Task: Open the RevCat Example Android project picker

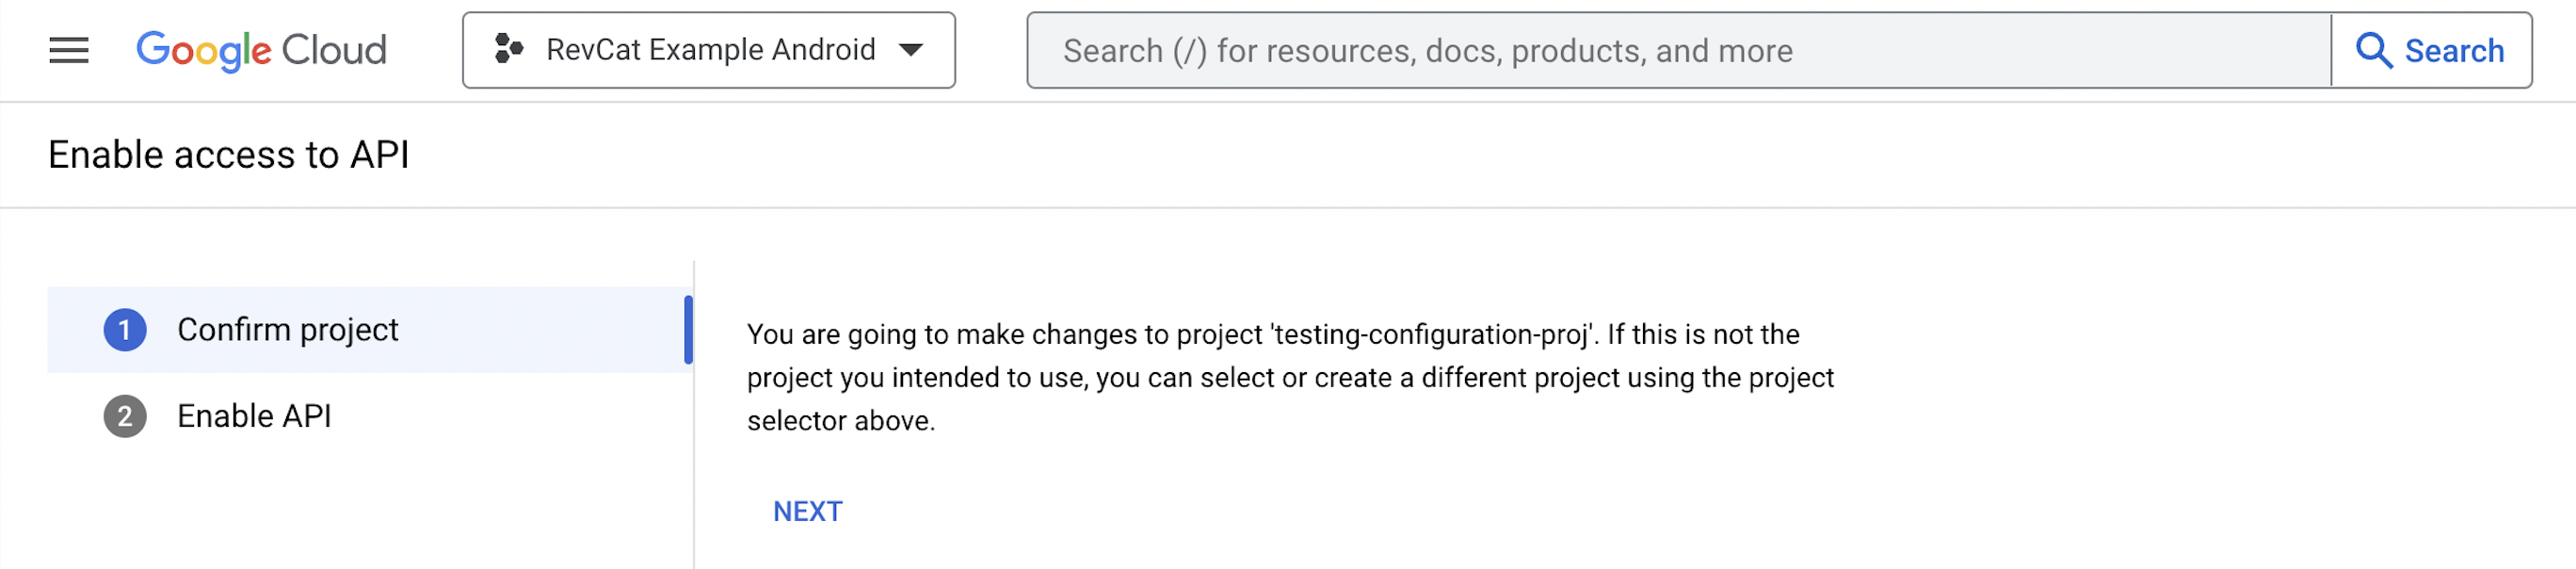Action: point(710,50)
